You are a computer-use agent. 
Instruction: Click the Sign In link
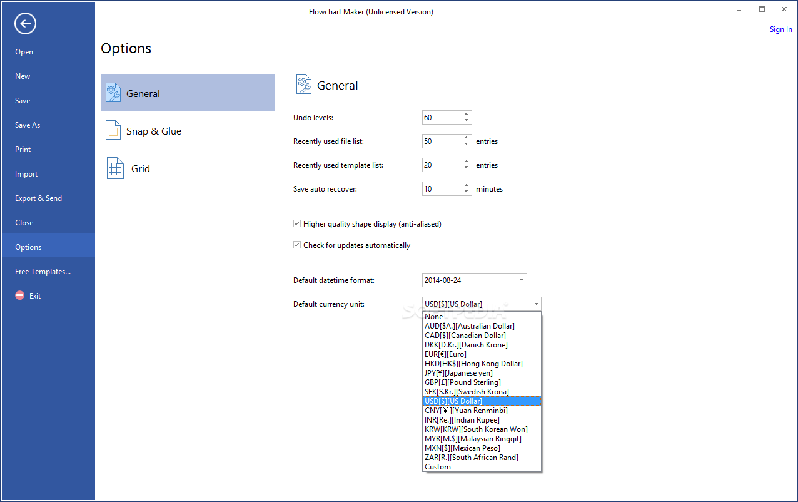coord(780,29)
